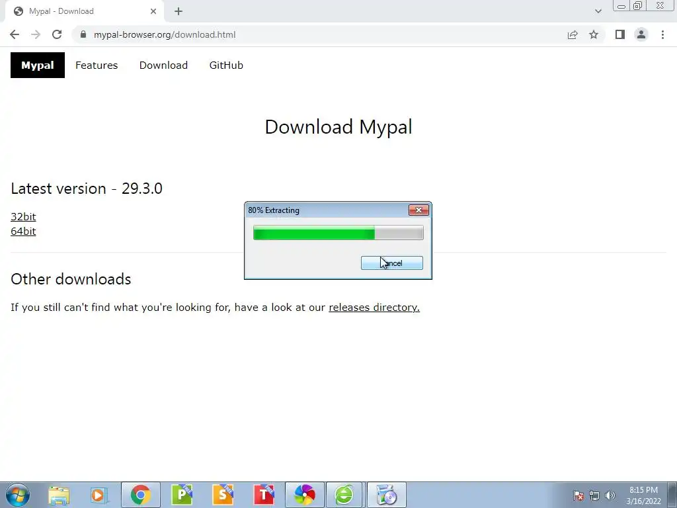
Task: Open the green P application in the taskbar
Action: pyautogui.click(x=182, y=495)
